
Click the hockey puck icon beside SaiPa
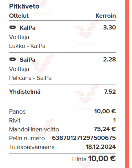(x=12, y=59)
